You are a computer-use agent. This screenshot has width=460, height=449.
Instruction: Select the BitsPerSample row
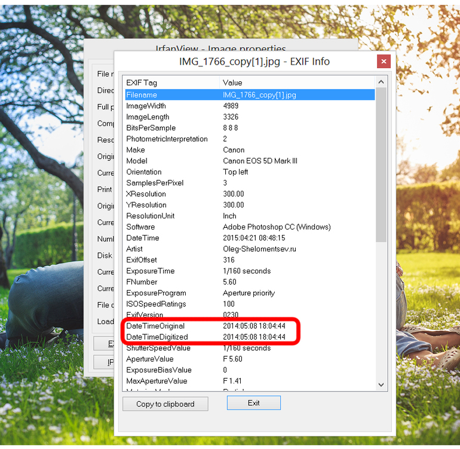[x=250, y=128]
